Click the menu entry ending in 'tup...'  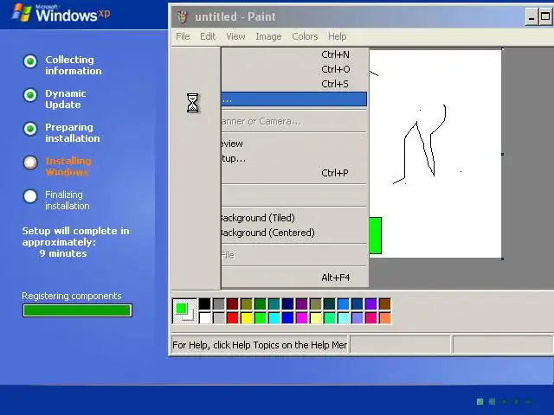(x=294, y=158)
